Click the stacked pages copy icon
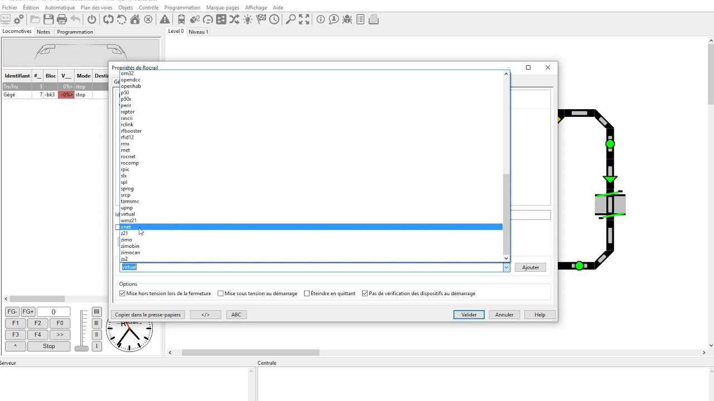The image size is (714, 401). [374, 19]
